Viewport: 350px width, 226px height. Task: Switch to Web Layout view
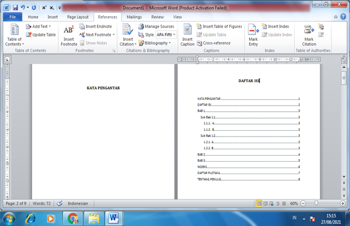[x=271, y=203]
